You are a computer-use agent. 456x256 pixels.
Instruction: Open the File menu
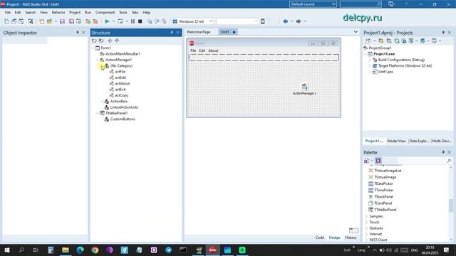pos(8,13)
